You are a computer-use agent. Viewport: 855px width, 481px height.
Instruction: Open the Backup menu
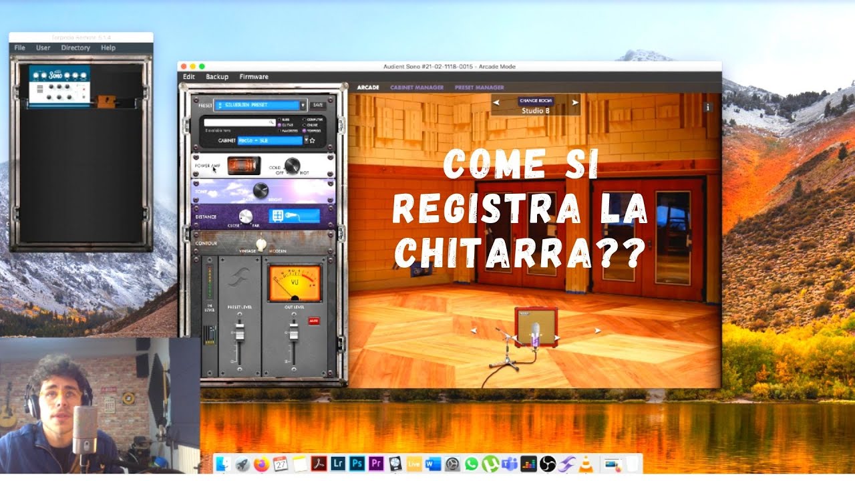(217, 77)
